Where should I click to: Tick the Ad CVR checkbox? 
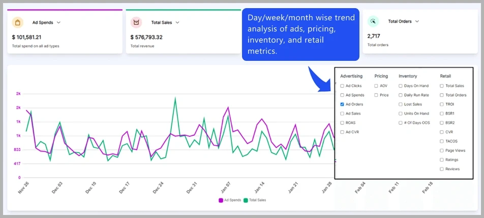click(342, 132)
